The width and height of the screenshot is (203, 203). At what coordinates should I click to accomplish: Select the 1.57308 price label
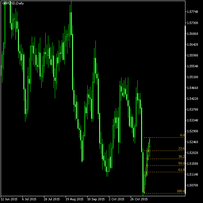pos(193,23)
